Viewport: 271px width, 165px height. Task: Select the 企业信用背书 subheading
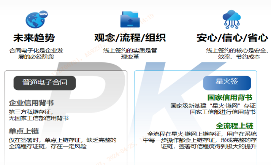[x=31, y=103]
